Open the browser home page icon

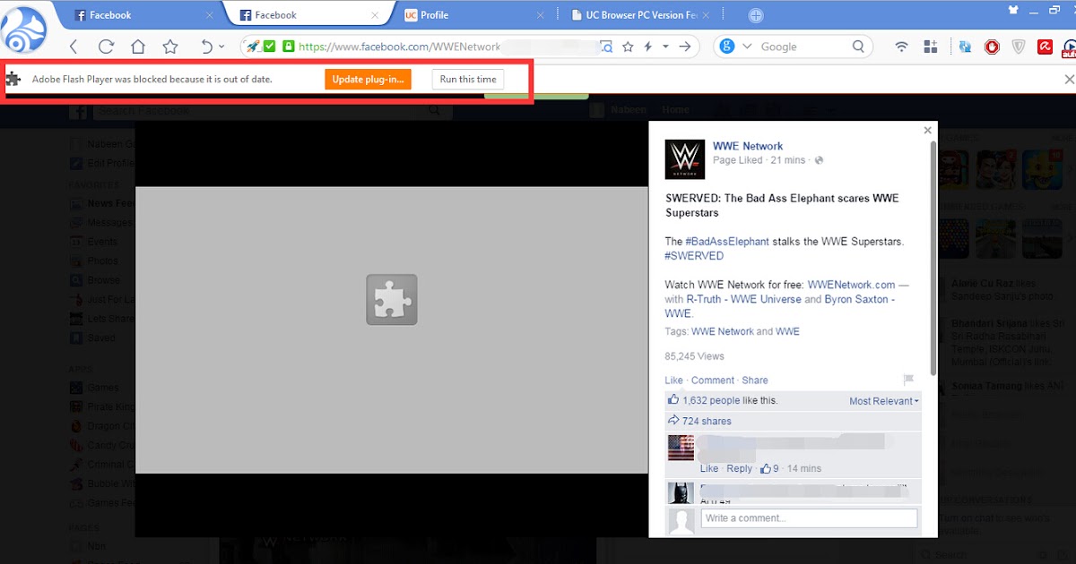137,47
